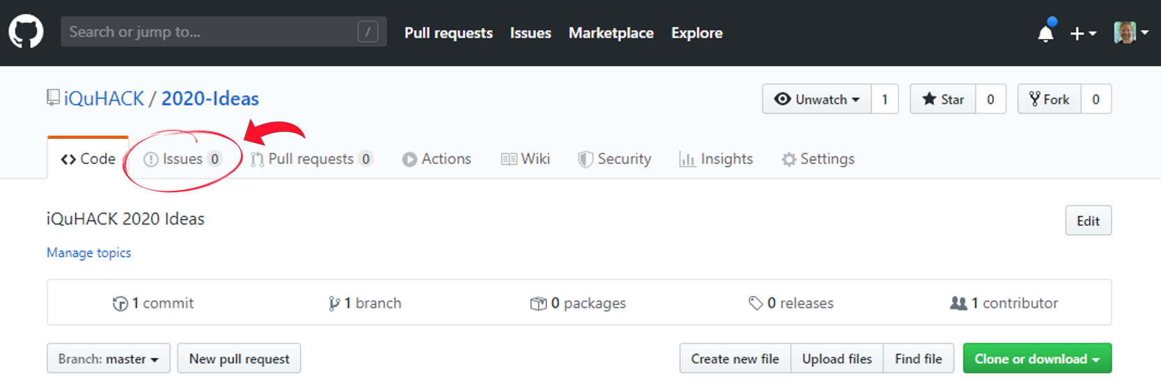Open the 0 packages link
Screen dimensions: 1161x383
tap(578, 303)
